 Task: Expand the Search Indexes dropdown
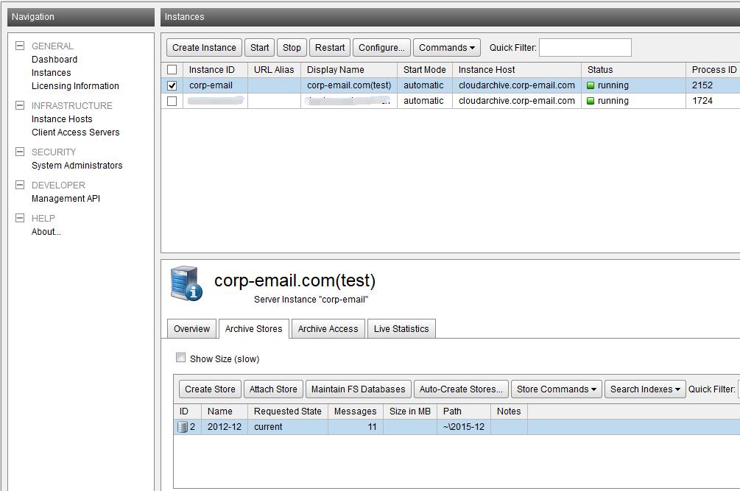[644, 389]
